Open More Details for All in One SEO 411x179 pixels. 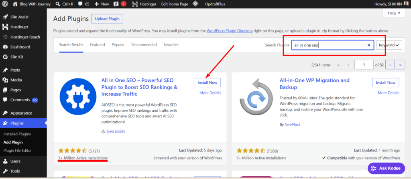point(210,93)
